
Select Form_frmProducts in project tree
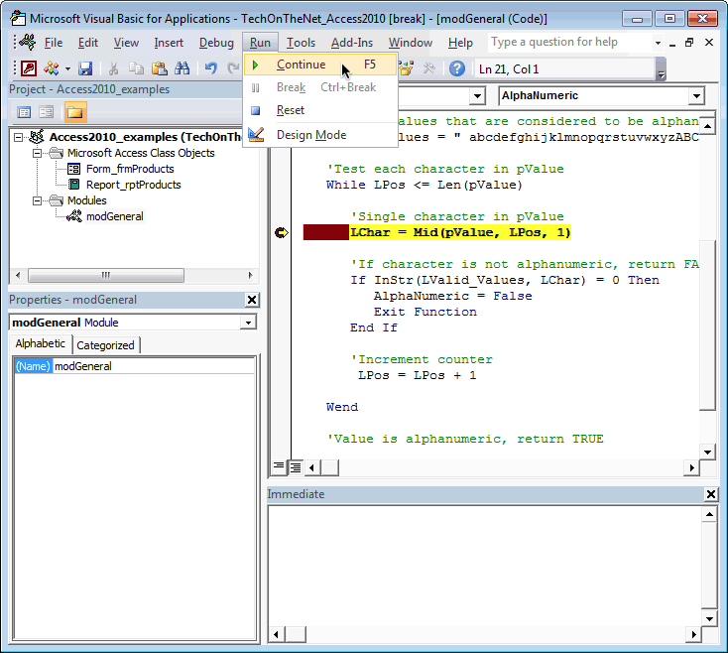(x=130, y=169)
